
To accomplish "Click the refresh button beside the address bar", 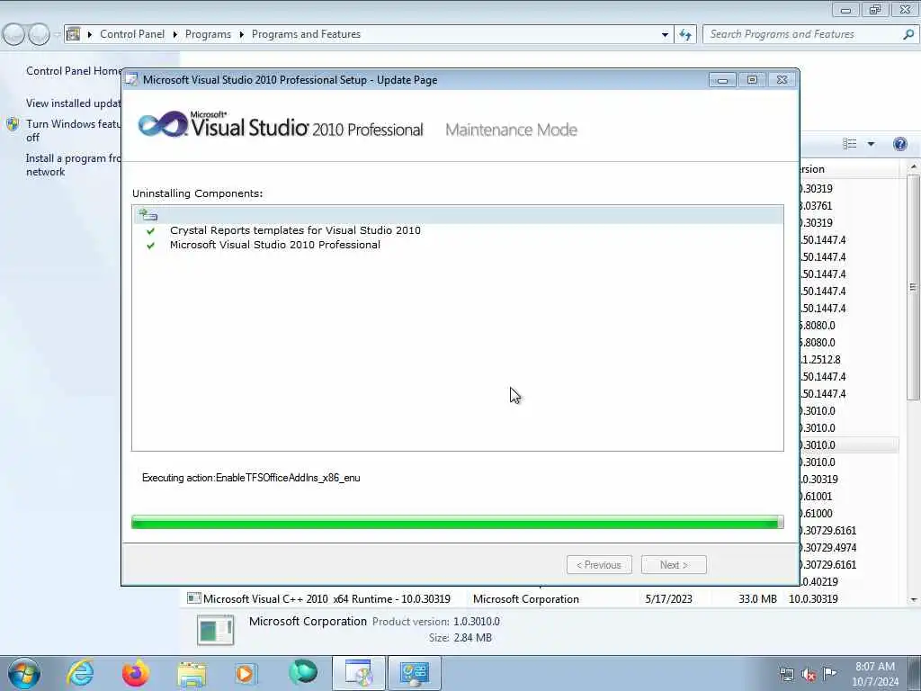I will point(684,35).
